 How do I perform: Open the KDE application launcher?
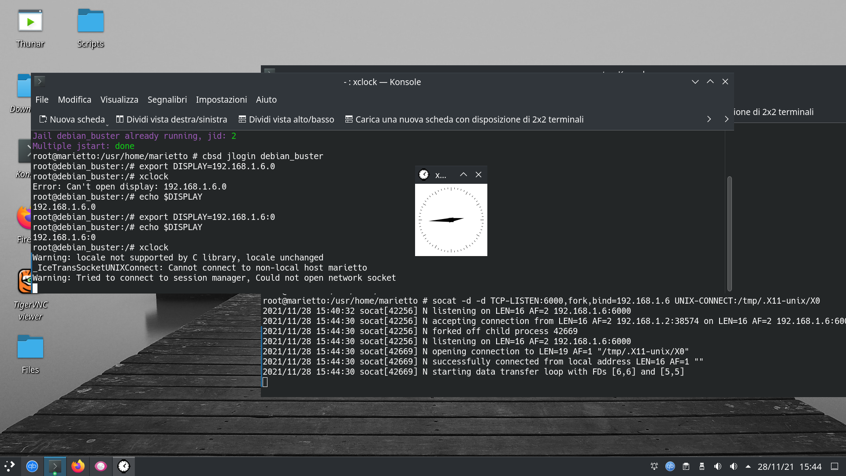10,466
